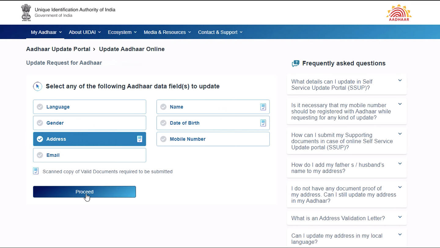Expand FAQ about Self Service Update Portal details
440x248 pixels.
point(400,81)
